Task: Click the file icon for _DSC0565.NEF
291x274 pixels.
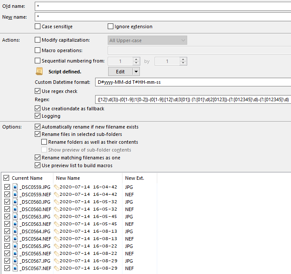Action: click(x=15, y=253)
